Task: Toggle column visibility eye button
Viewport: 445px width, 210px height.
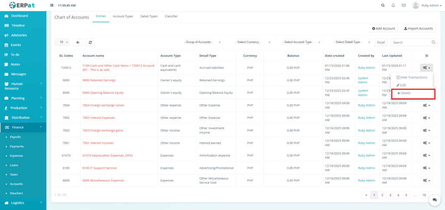Action: pyautogui.click(x=78, y=43)
